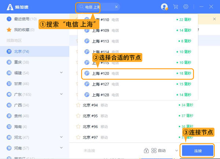Image resolution: width=220 pixels, height=159 pixels.
Task: Select 重庆 (38) region
Action: pos(34,62)
